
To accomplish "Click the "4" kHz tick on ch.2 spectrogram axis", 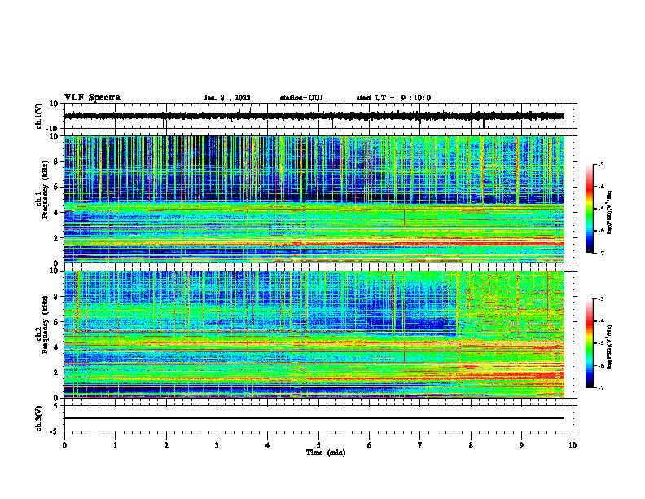I will pyautogui.click(x=57, y=347).
